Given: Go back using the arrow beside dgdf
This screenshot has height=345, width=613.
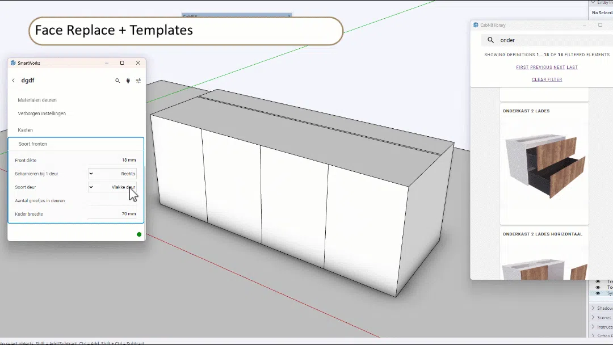Looking at the screenshot, I should click(13, 81).
